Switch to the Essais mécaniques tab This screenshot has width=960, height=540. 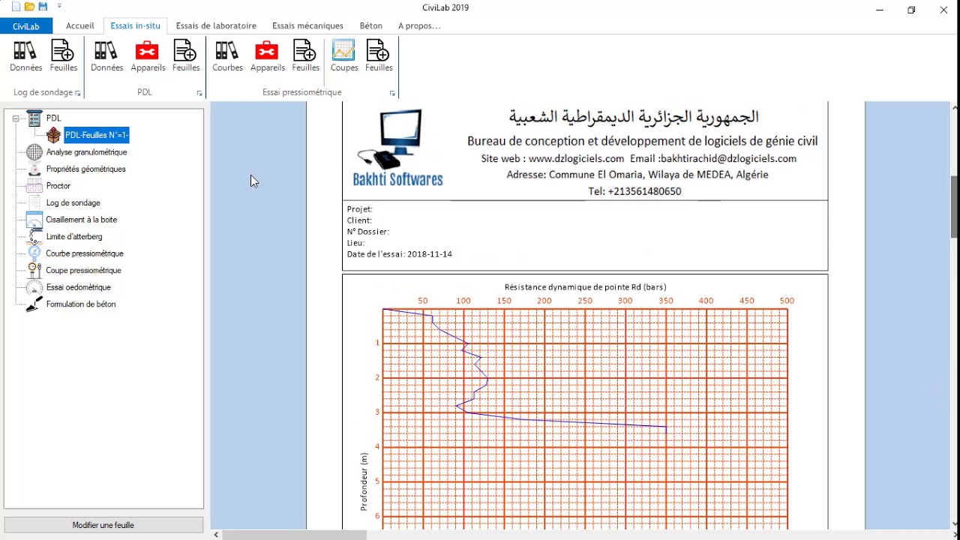[x=307, y=25]
